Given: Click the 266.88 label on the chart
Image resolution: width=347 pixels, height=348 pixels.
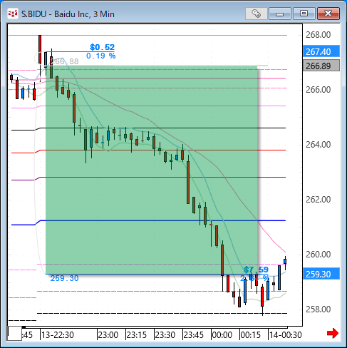Looking at the screenshot, I should pyautogui.click(x=65, y=61).
